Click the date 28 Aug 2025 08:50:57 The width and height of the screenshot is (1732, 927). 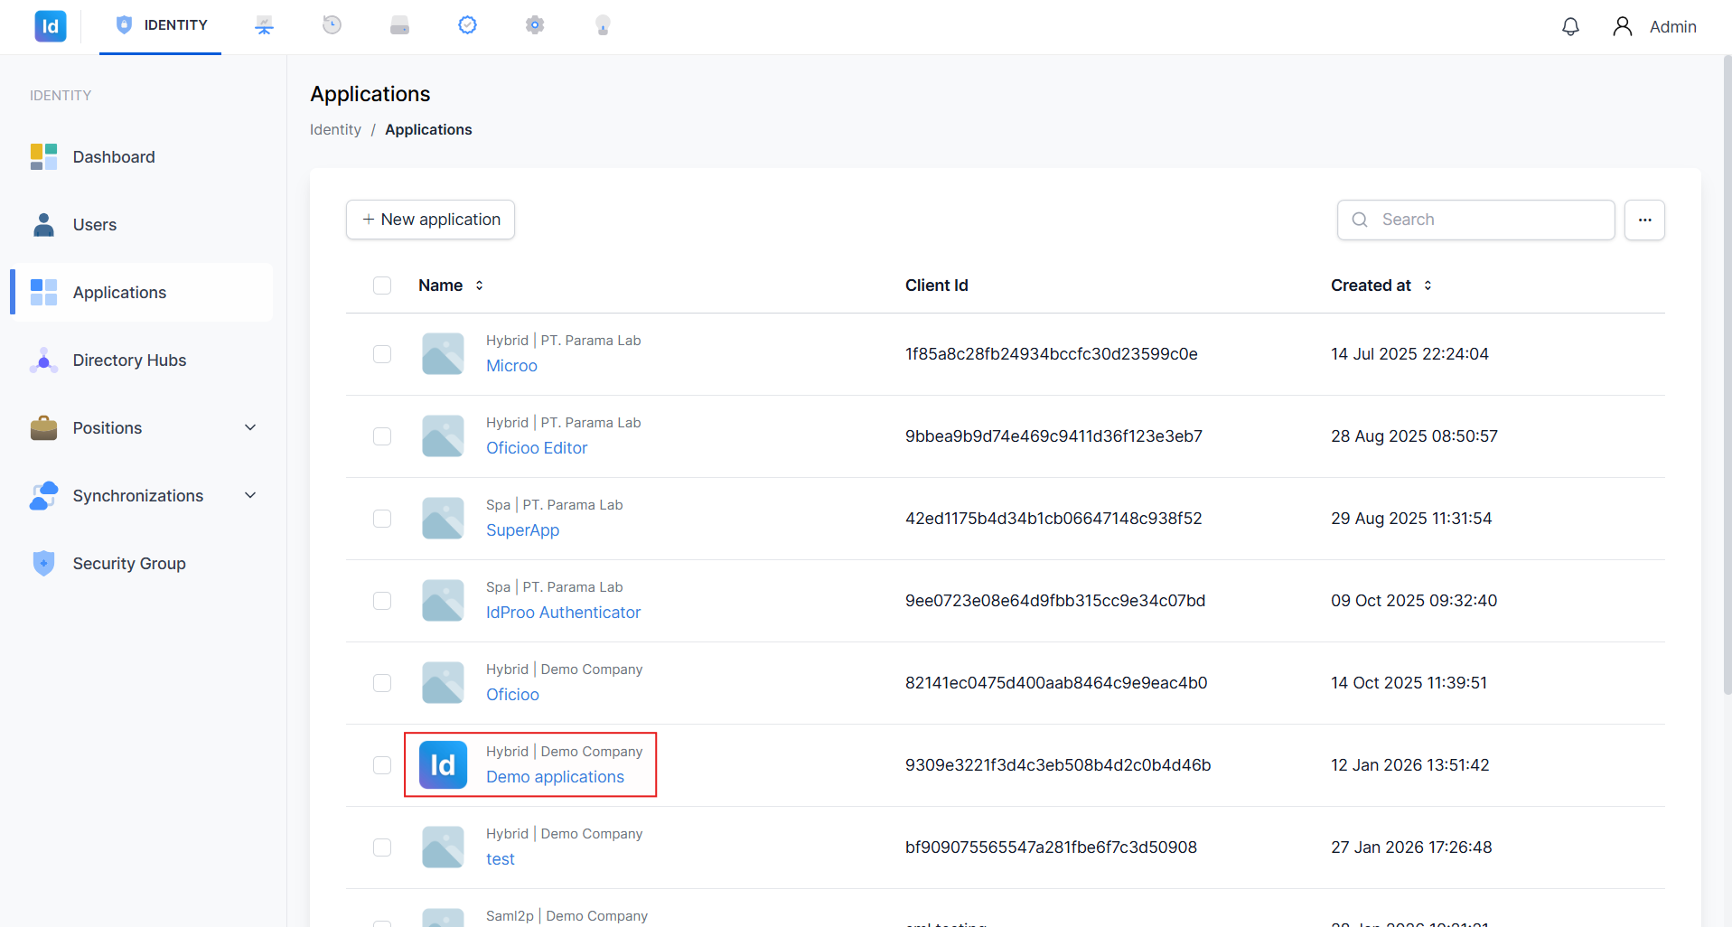(x=1414, y=436)
